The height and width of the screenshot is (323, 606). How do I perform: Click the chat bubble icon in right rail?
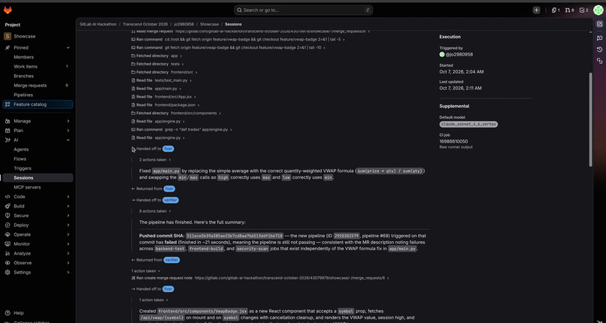tap(599, 38)
